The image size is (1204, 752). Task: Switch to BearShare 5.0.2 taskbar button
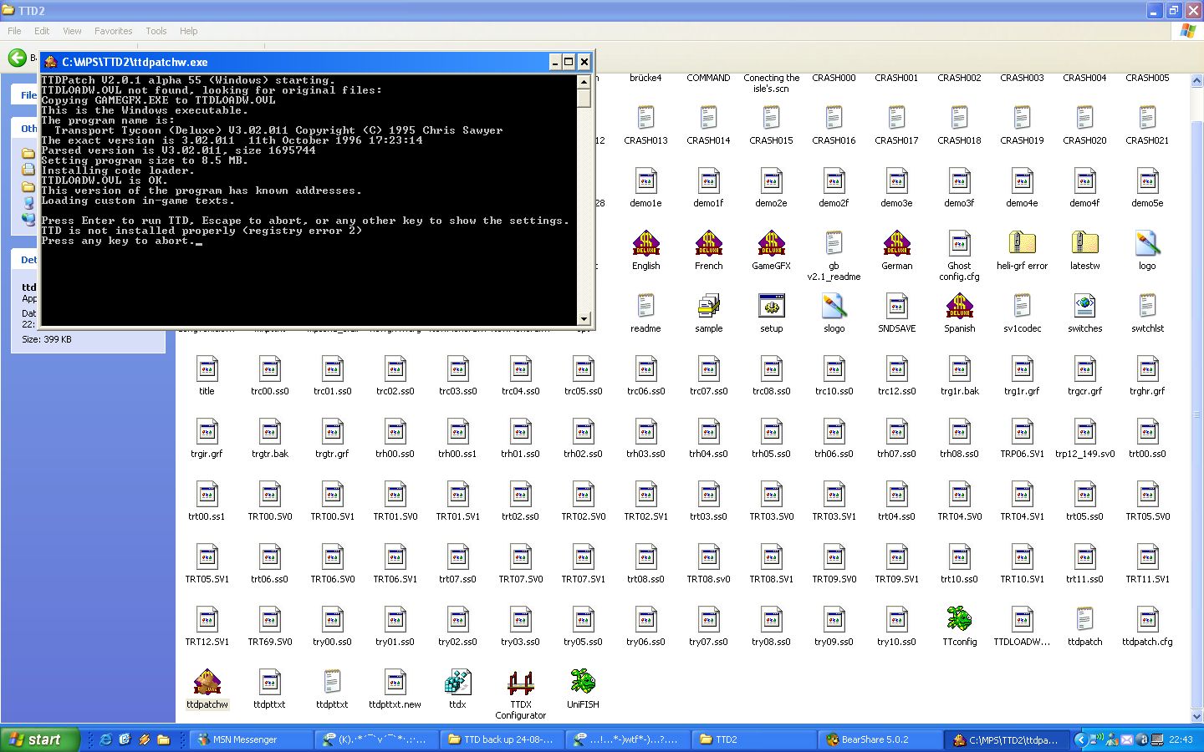coord(880,739)
